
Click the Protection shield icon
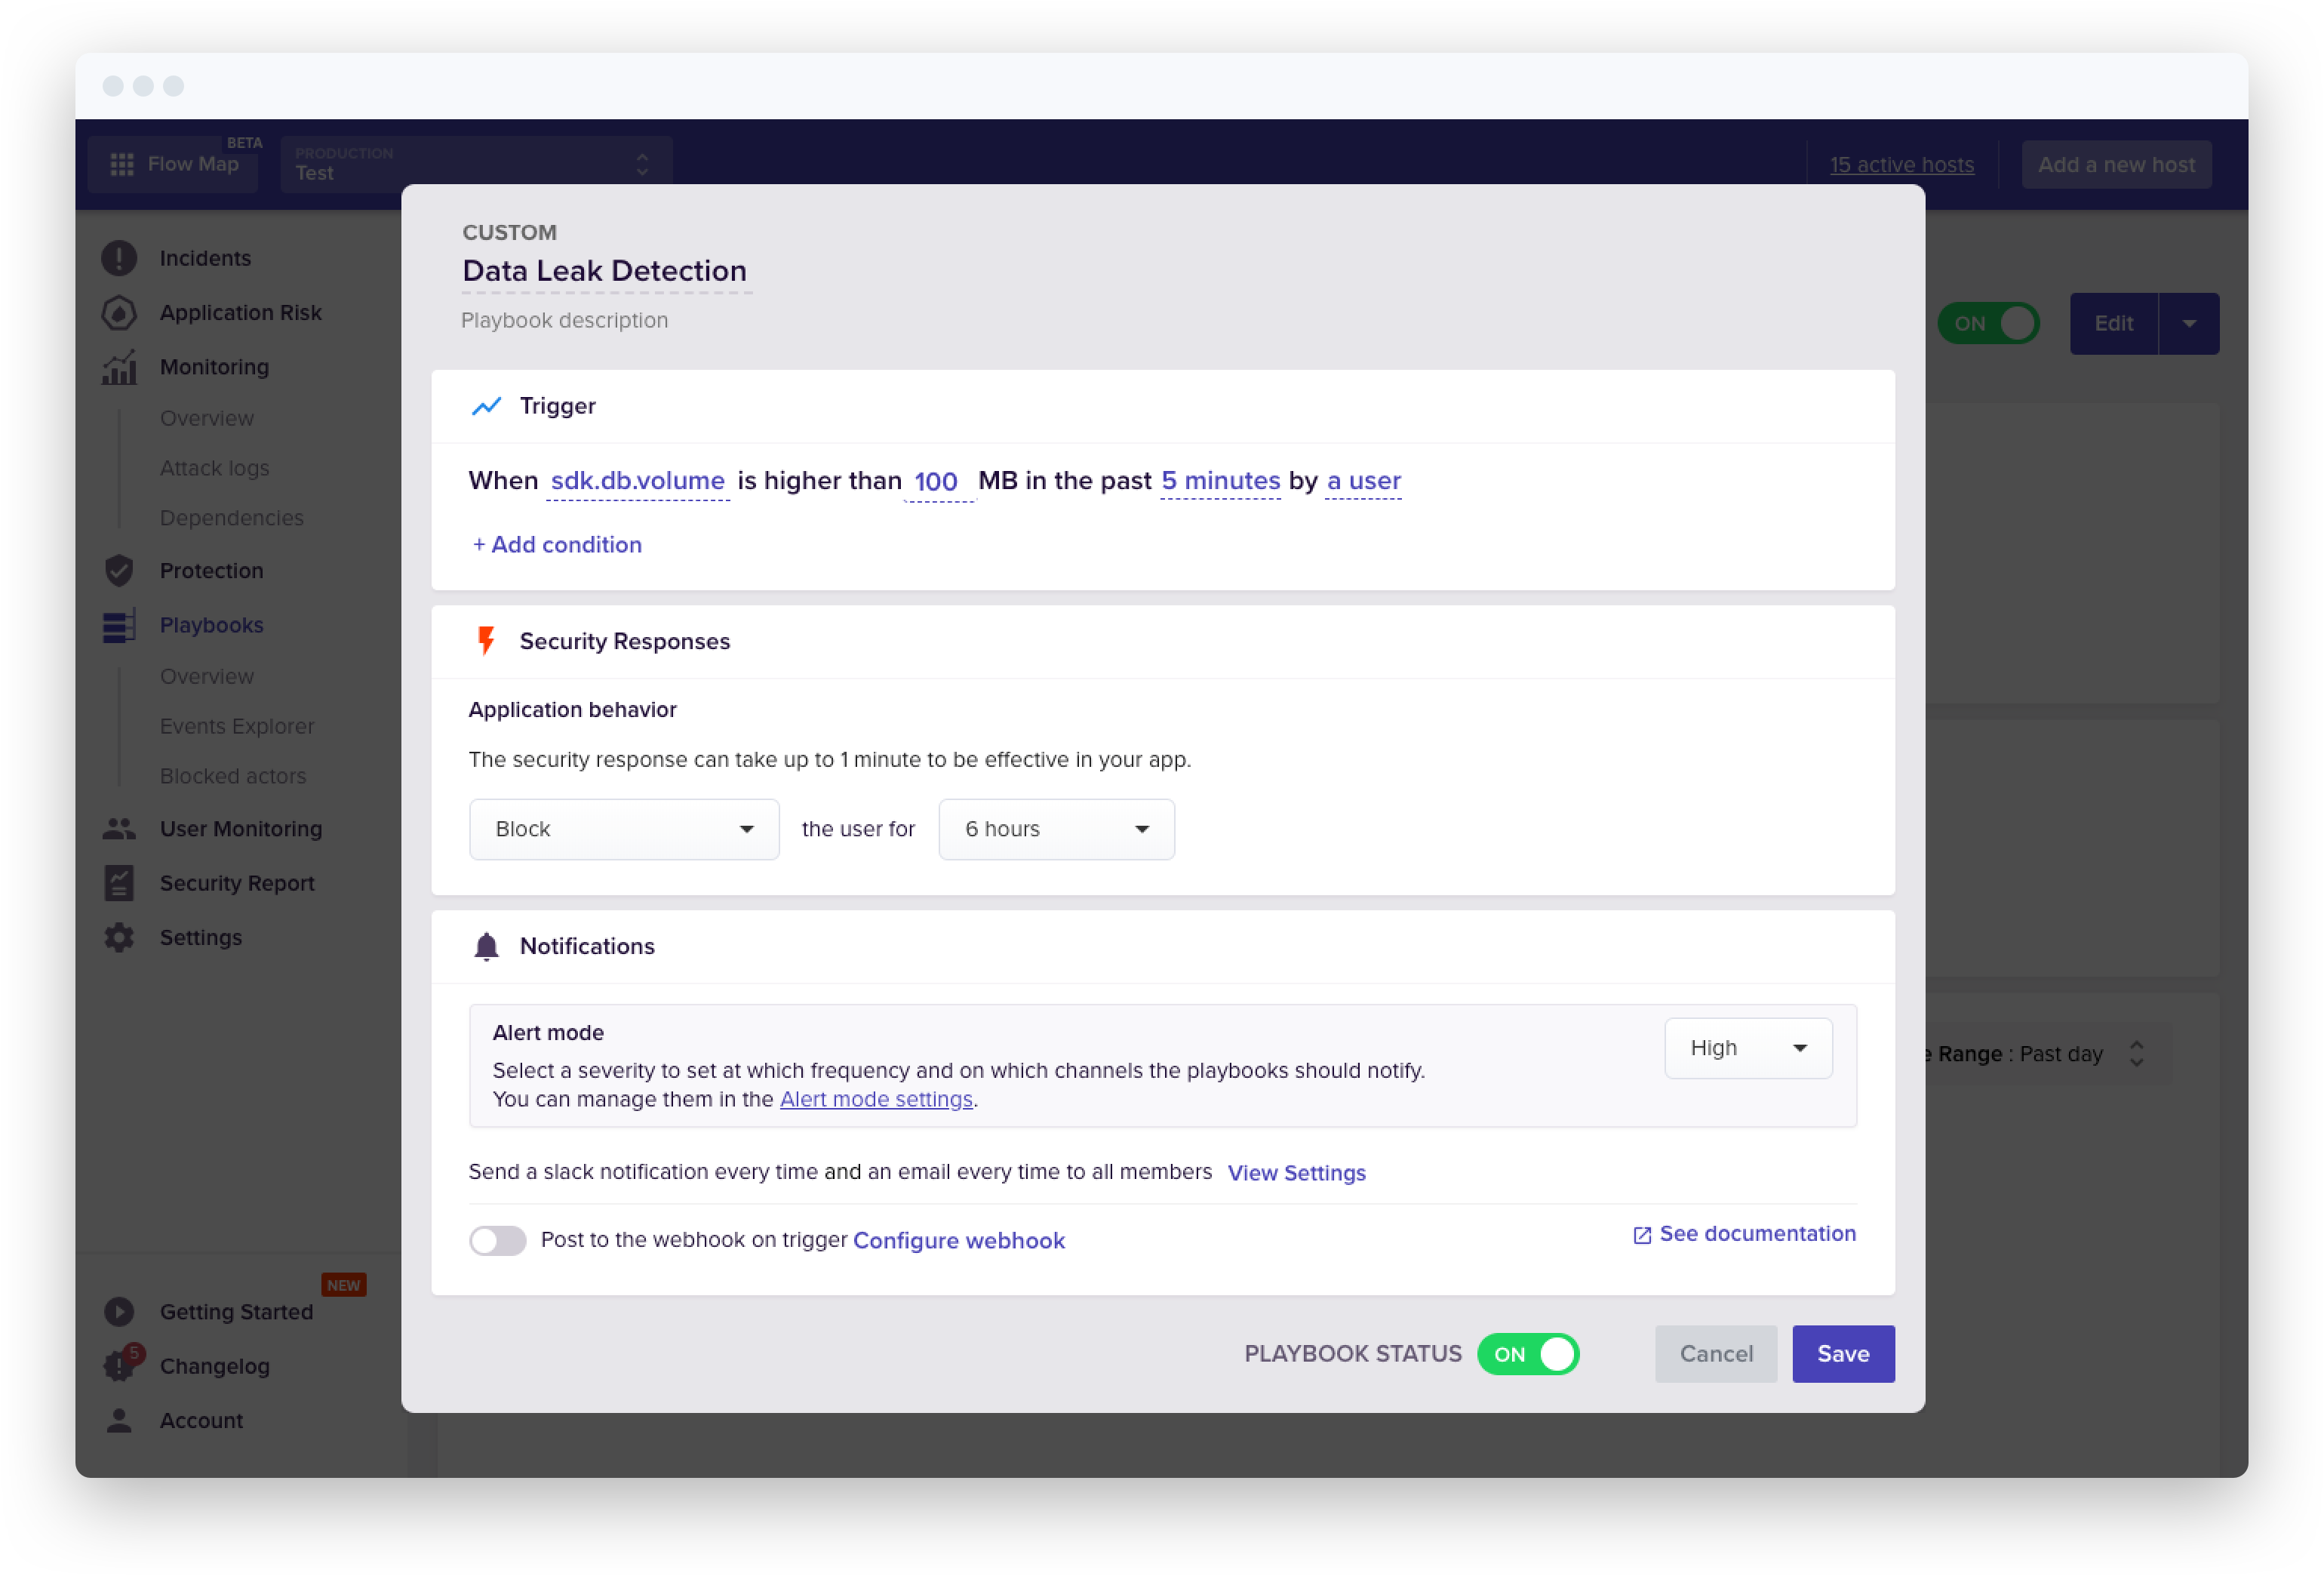coord(119,571)
